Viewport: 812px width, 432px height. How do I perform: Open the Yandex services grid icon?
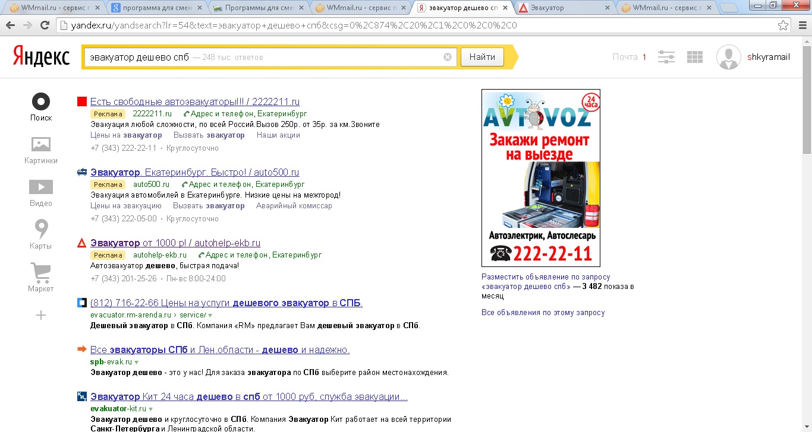pyautogui.click(x=694, y=57)
